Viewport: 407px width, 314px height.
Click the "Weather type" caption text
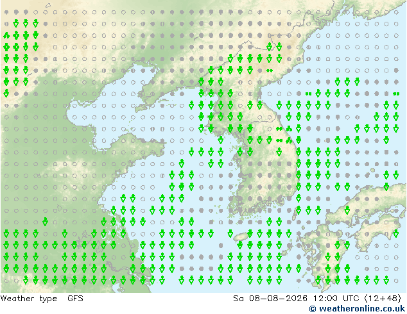[28, 299]
